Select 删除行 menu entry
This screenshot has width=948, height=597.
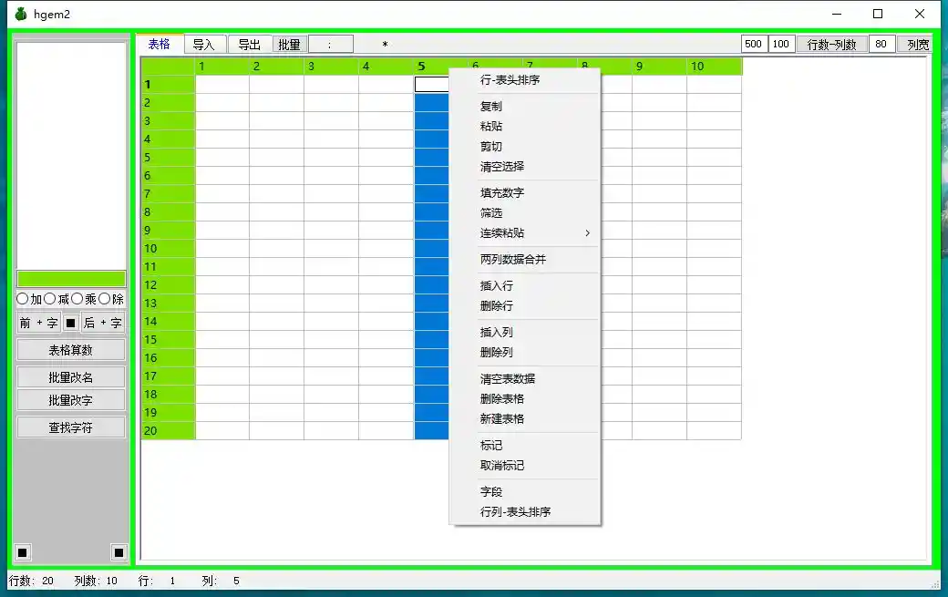pyautogui.click(x=525, y=305)
